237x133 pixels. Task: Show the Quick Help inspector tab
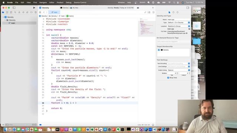(177, 12)
